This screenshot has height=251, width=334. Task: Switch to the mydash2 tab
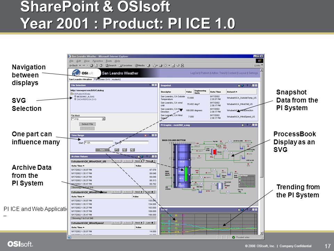(x=116, y=79)
